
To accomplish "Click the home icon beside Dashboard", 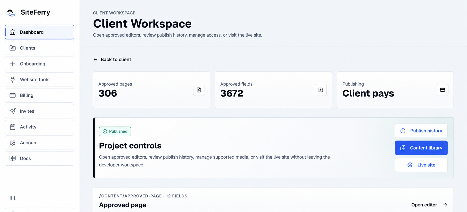I will pyautogui.click(x=13, y=32).
